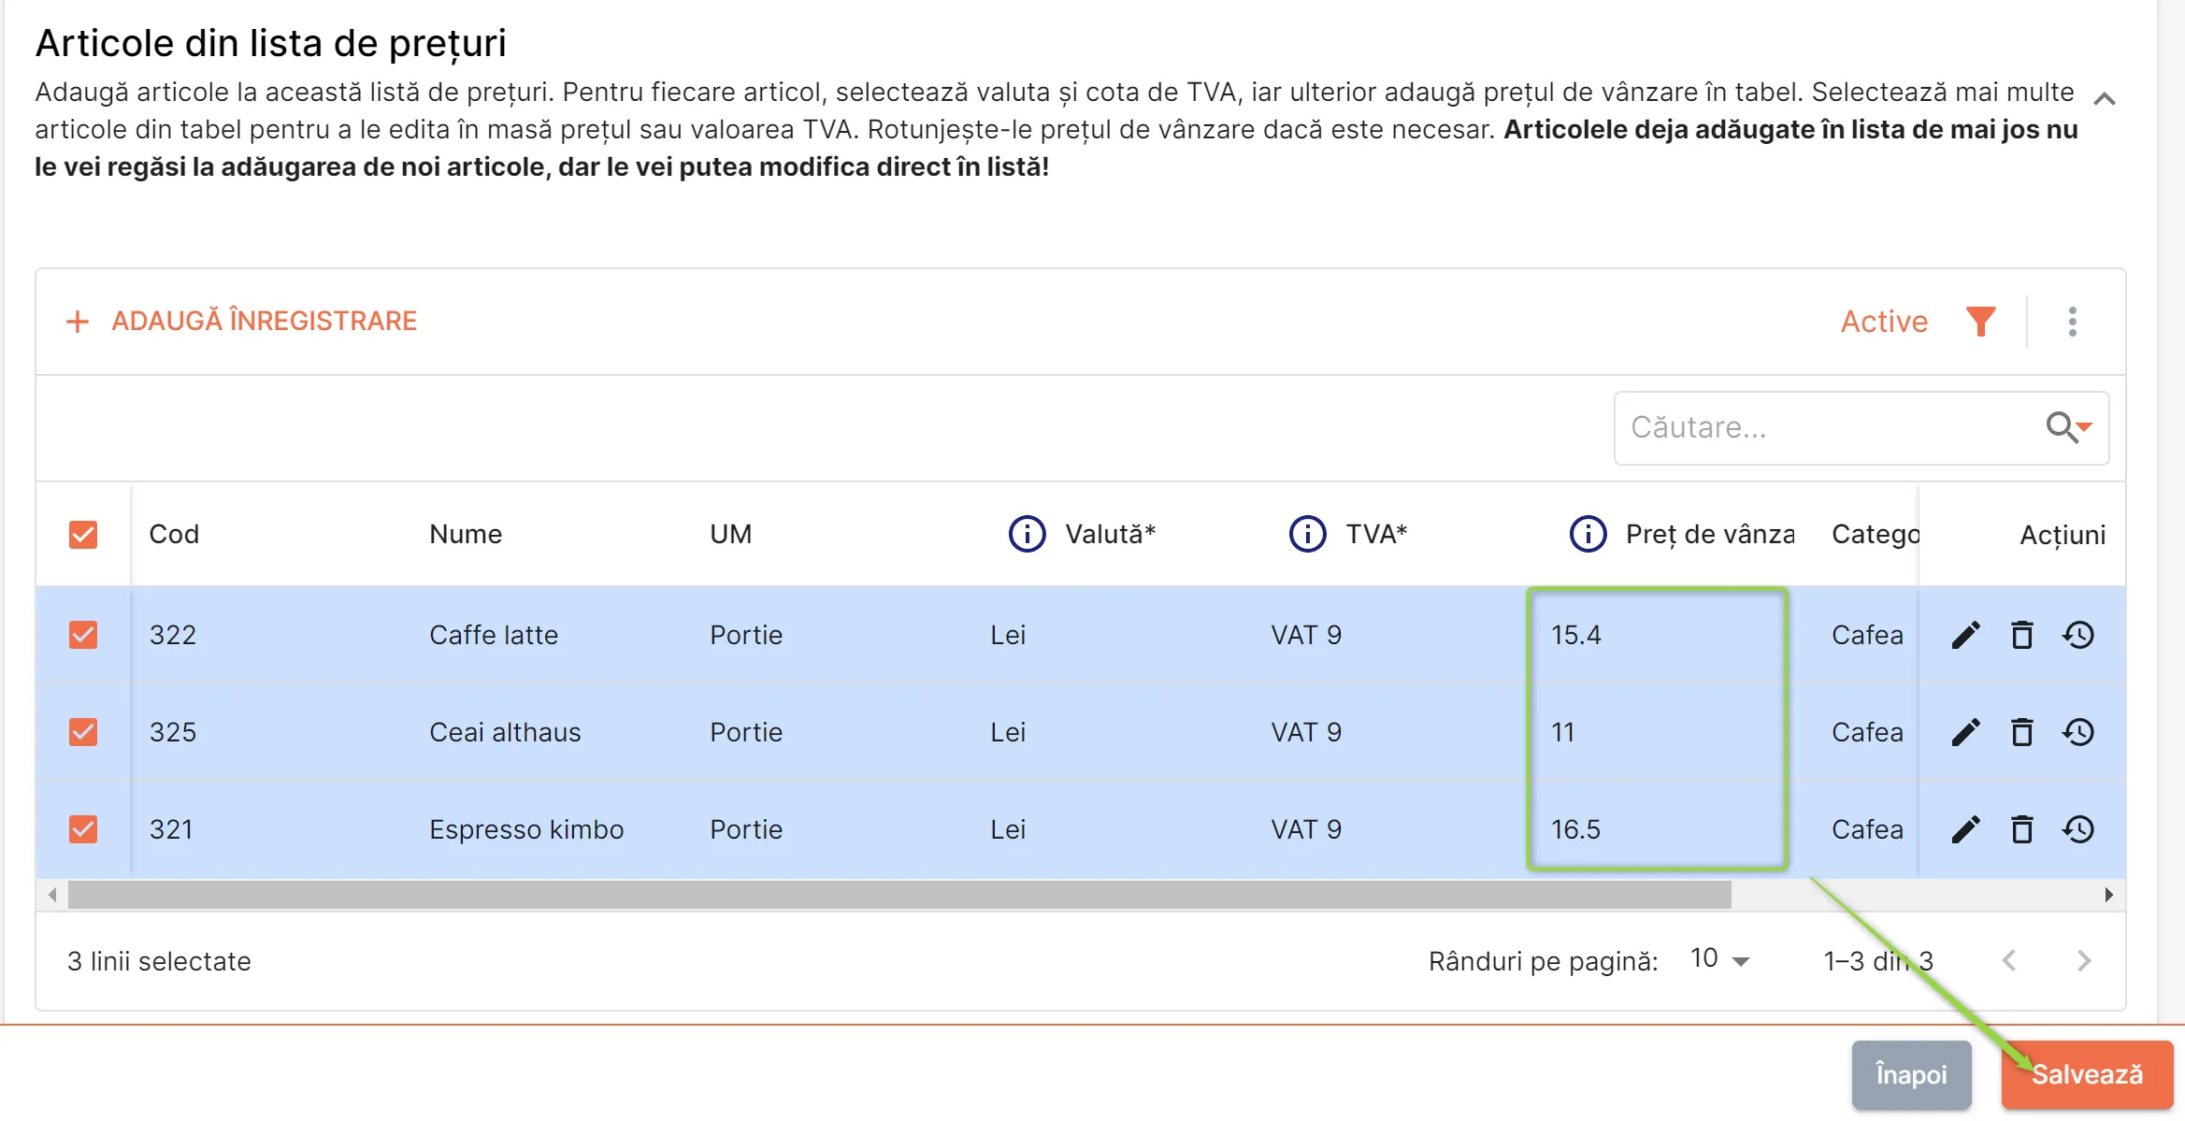Uncheck the Caffe latte row checkbox
Viewport: 2185px width, 1121px height.
tap(83, 635)
